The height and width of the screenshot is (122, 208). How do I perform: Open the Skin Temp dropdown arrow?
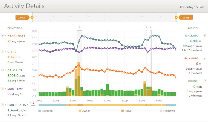5,89
